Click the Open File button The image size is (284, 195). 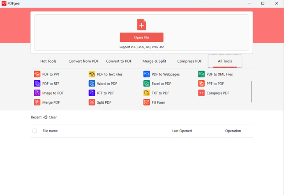click(142, 37)
